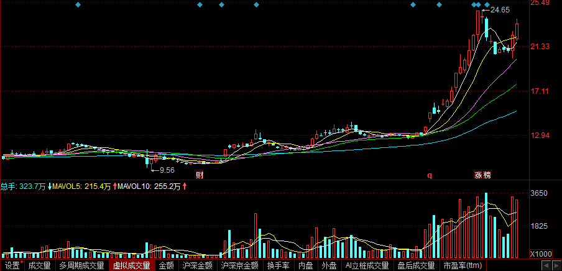Click the 榜 marker below the price chart

point(487,175)
